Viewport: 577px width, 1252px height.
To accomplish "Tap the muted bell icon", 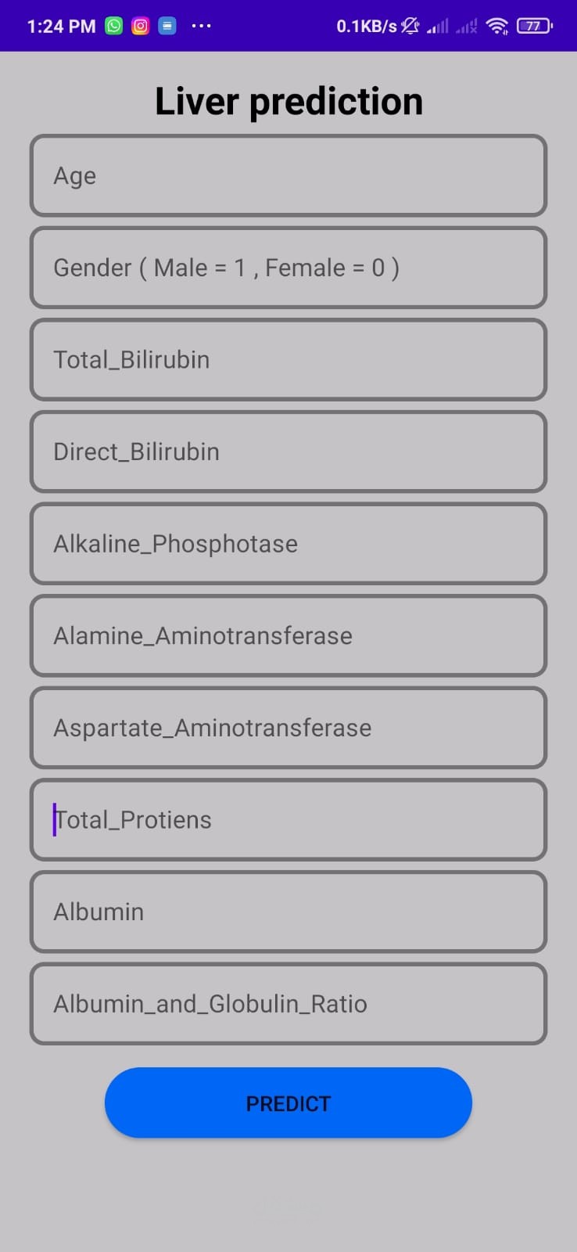I will [410, 26].
